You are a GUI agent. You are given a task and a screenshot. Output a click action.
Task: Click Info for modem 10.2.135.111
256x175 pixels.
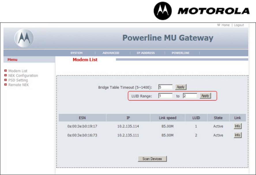pos(238,135)
